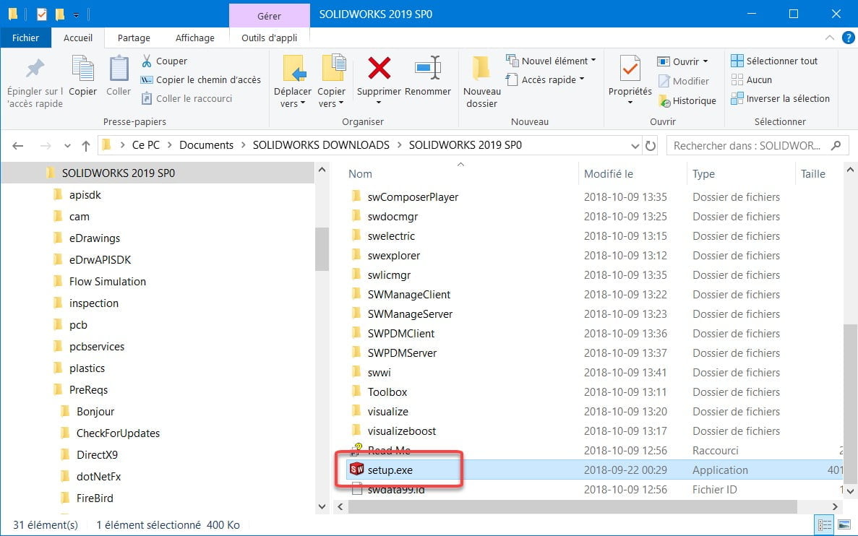Click the Ouvrir ribbon button
The height and width of the screenshot is (536, 858).
click(x=682, y=61)
